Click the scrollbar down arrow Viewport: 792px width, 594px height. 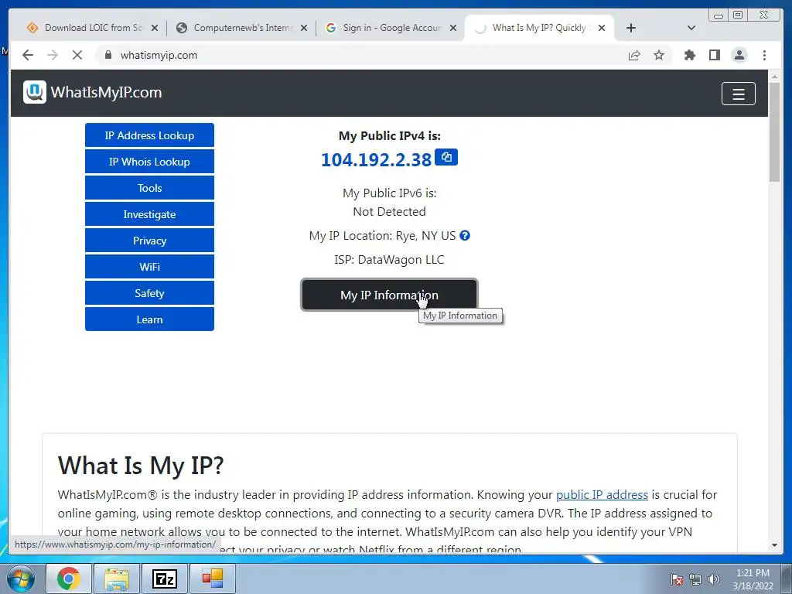774,545
